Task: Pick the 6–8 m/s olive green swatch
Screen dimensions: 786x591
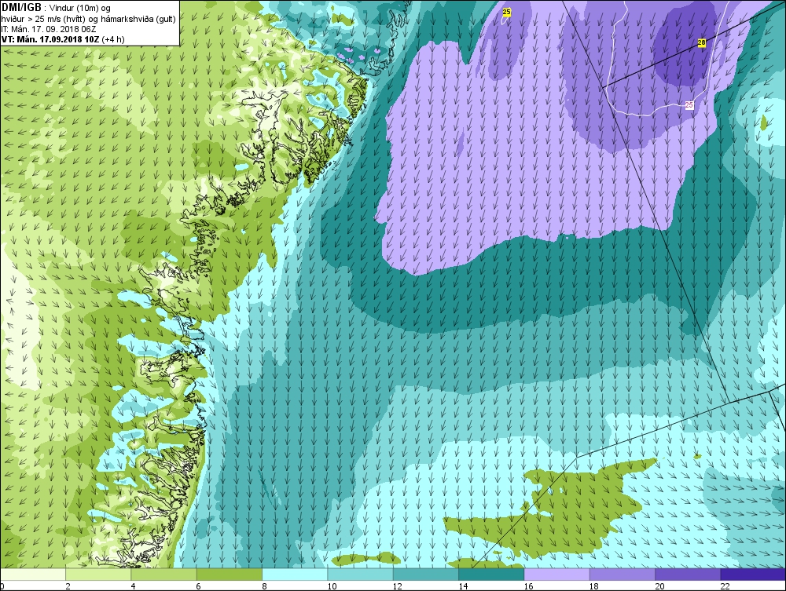Action: (x=230, y=575)
